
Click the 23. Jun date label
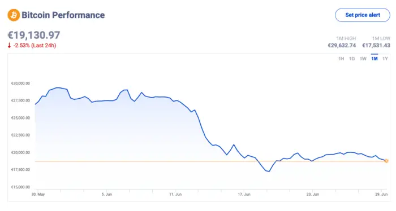click(x=313, y=195)
